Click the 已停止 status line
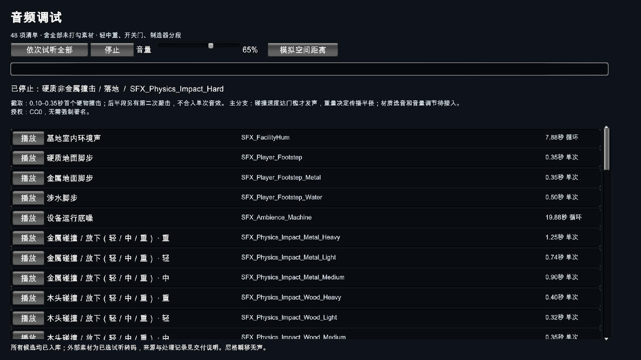The image size is (641, 360). (117, 89)
